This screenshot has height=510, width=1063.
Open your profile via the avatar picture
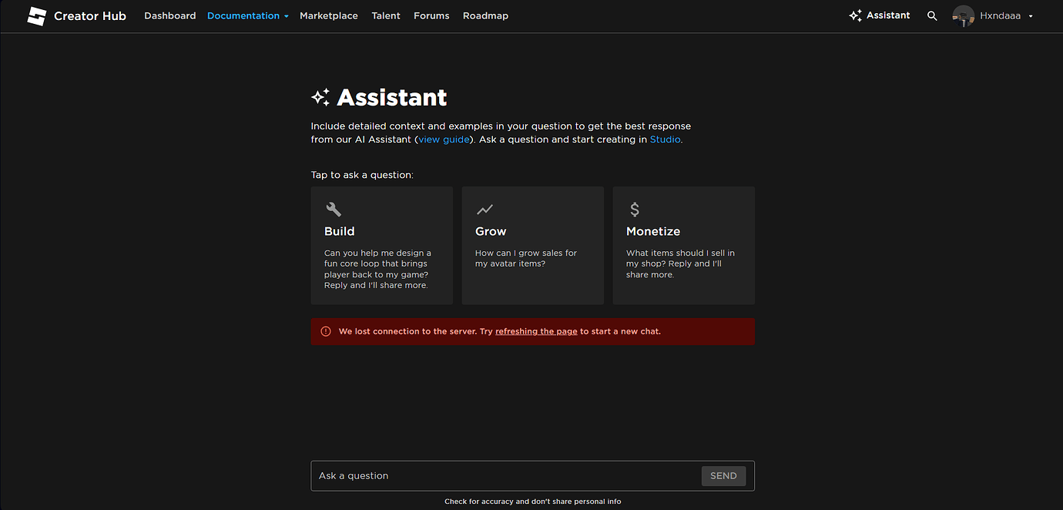[x=963, y=15]
